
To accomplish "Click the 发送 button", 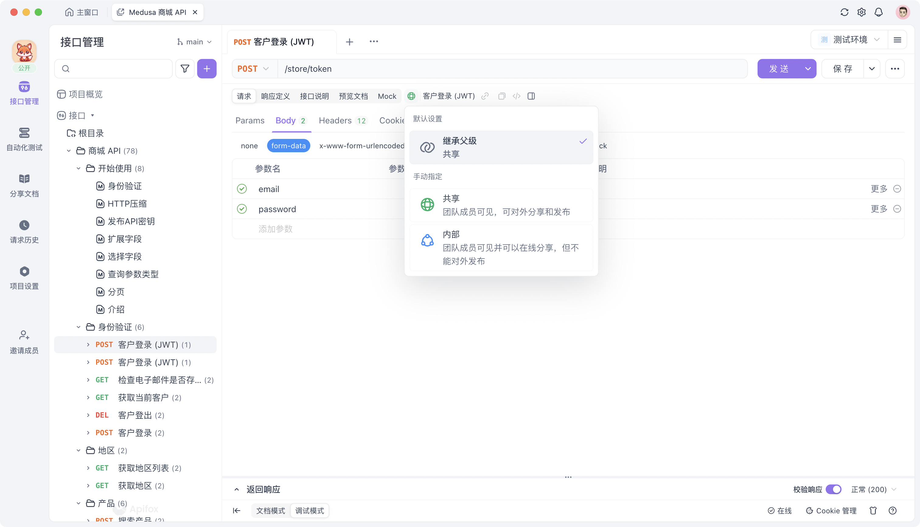I will (x=779, y=68).
